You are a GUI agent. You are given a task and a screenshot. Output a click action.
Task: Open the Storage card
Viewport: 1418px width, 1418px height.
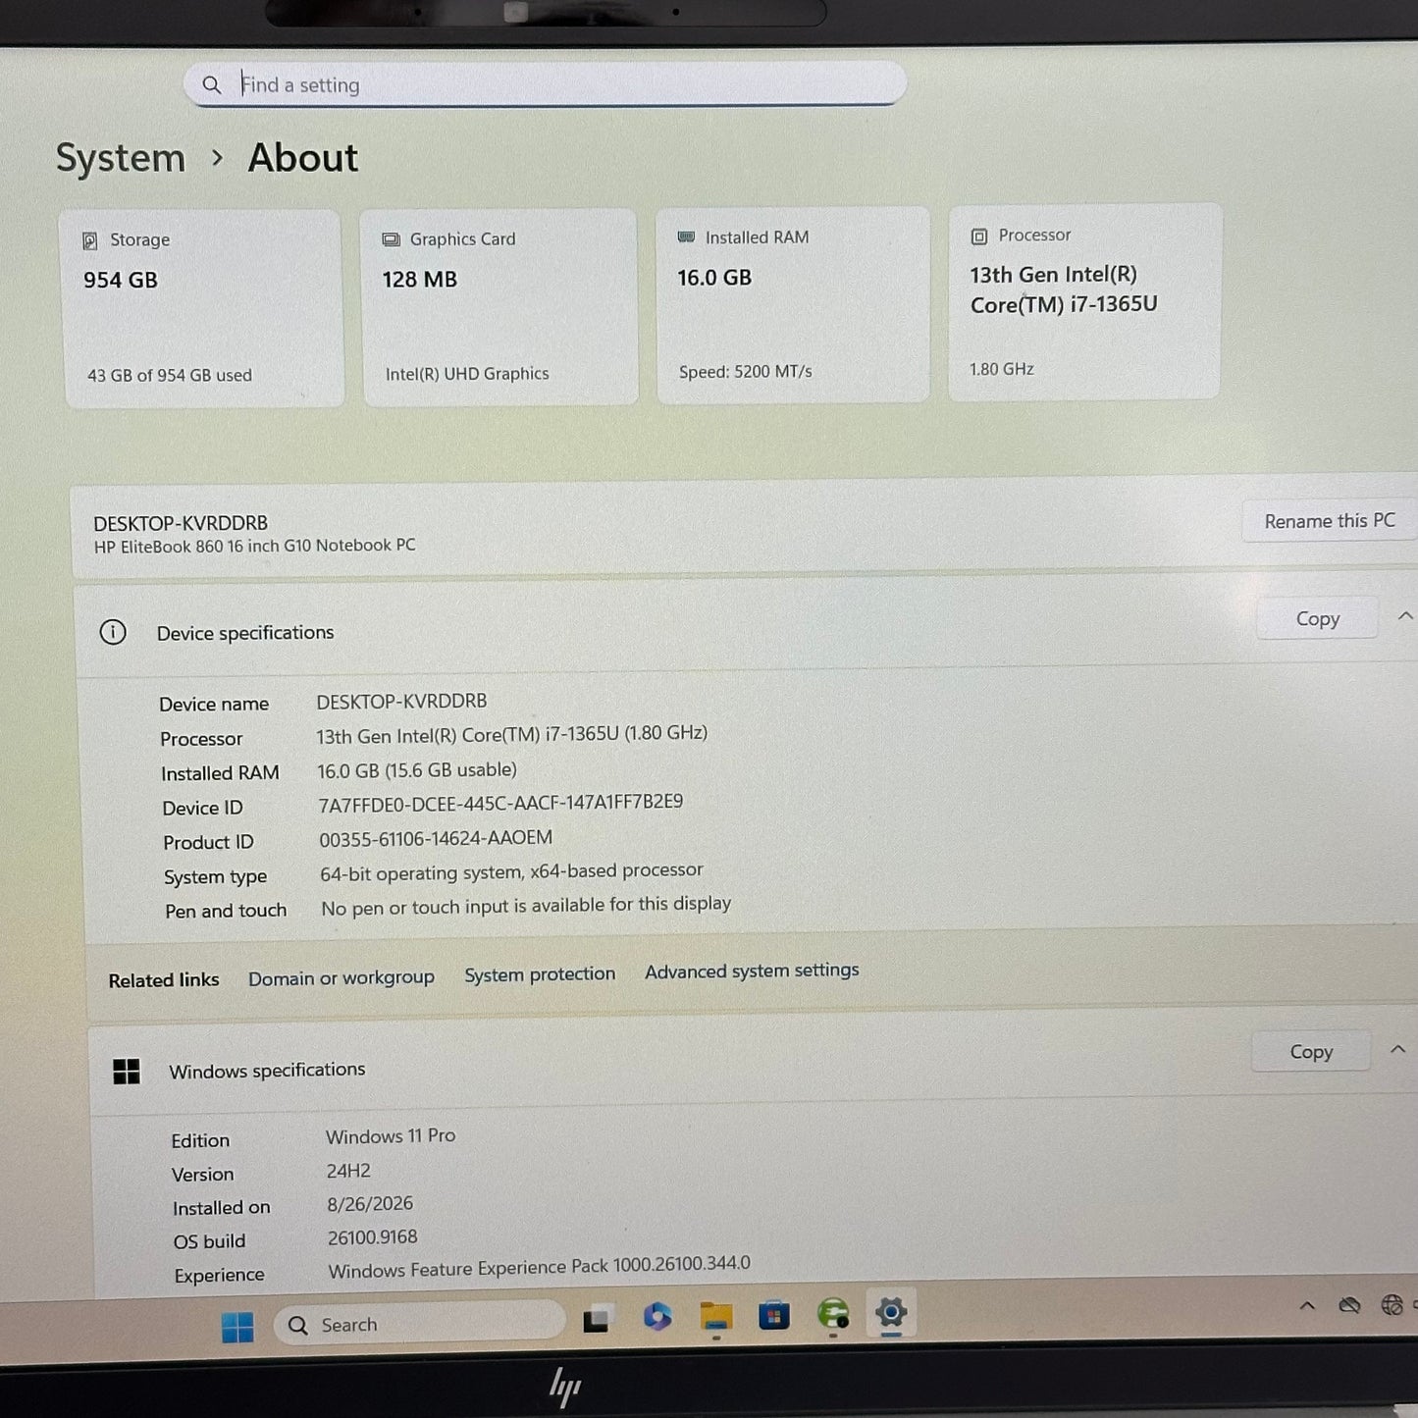203,308
